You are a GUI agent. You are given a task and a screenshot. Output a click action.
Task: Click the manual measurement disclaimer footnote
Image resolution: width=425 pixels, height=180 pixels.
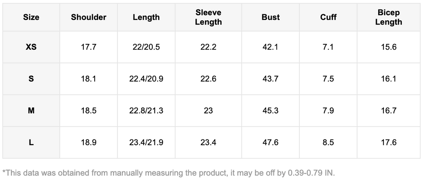(169, 172)
